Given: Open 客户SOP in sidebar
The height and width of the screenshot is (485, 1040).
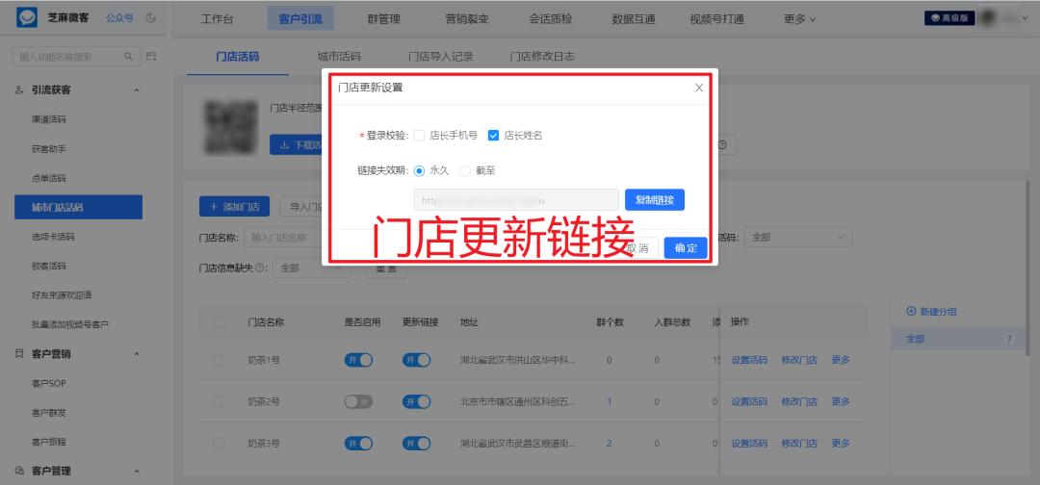Looking at the screenshot, I should click(49, 383).
